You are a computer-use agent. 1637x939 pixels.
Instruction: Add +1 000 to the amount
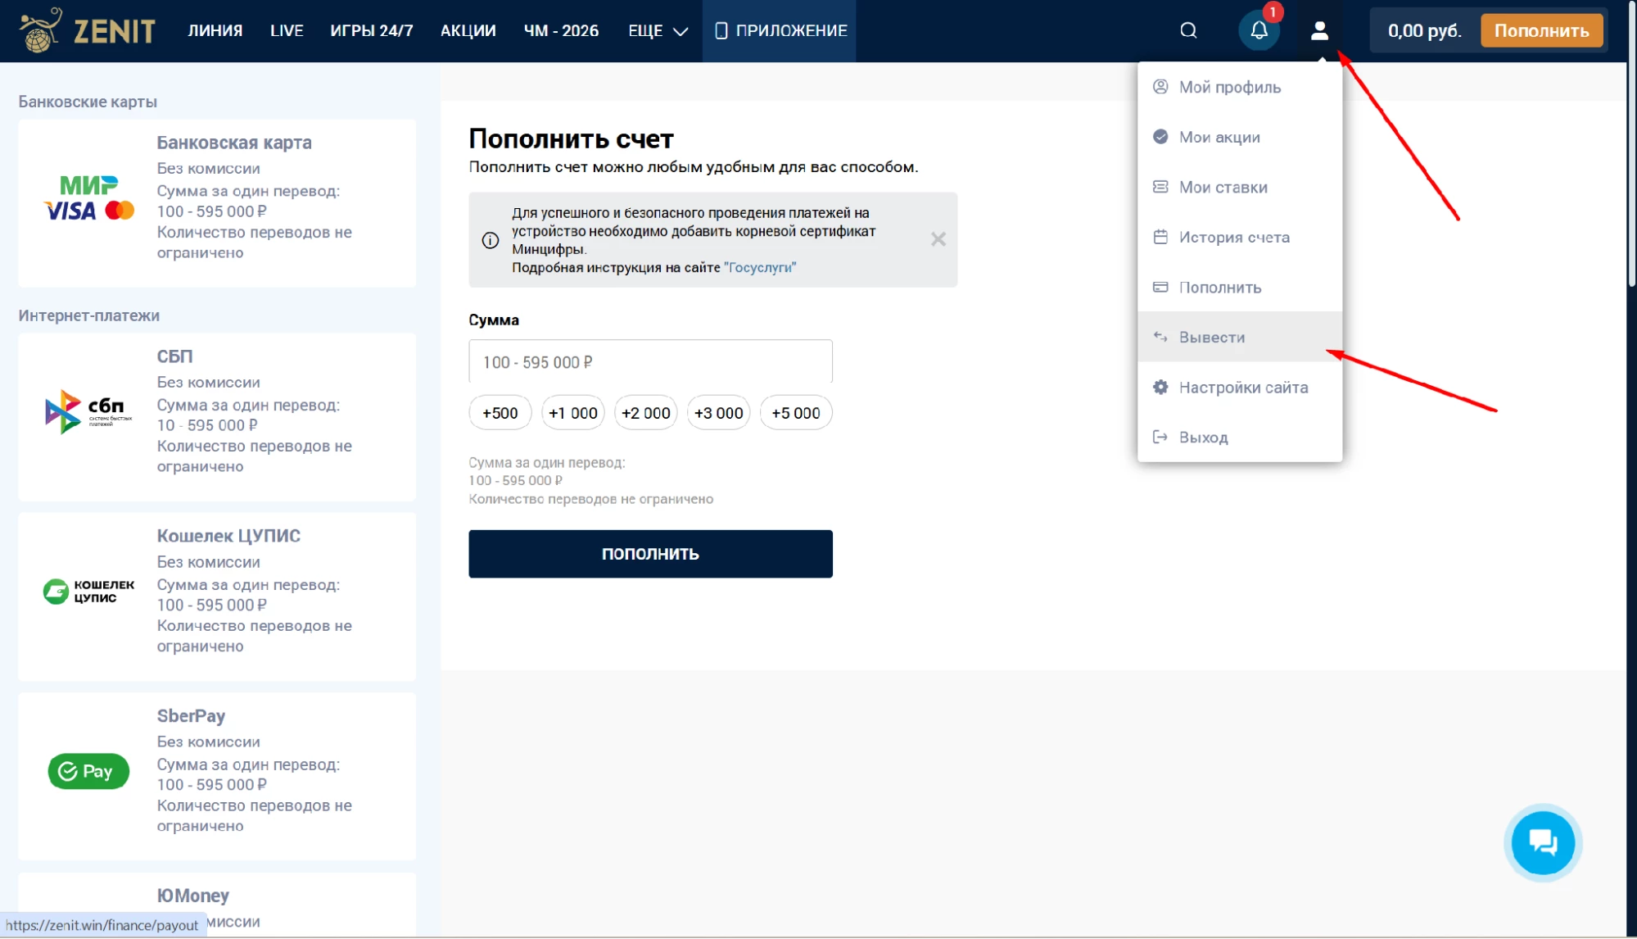tap(572, 413)
